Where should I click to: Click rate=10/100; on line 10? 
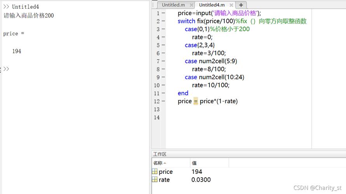pos(211,85)
